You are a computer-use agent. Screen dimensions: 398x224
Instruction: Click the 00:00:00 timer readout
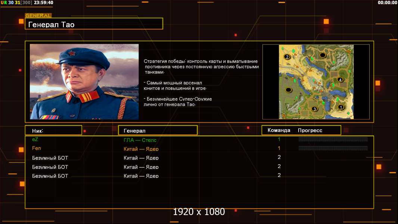pyautogui.click(x=387, y=3)
